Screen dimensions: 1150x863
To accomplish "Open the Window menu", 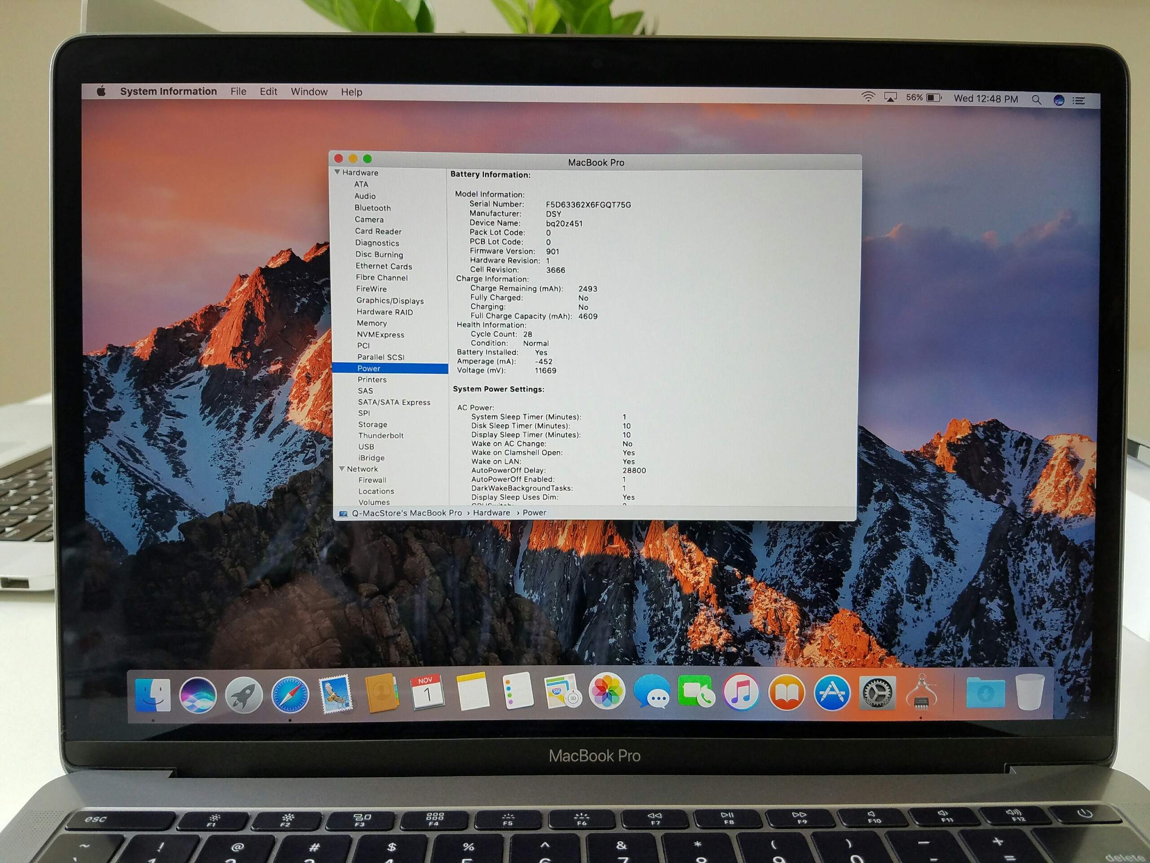I will 309,92.
